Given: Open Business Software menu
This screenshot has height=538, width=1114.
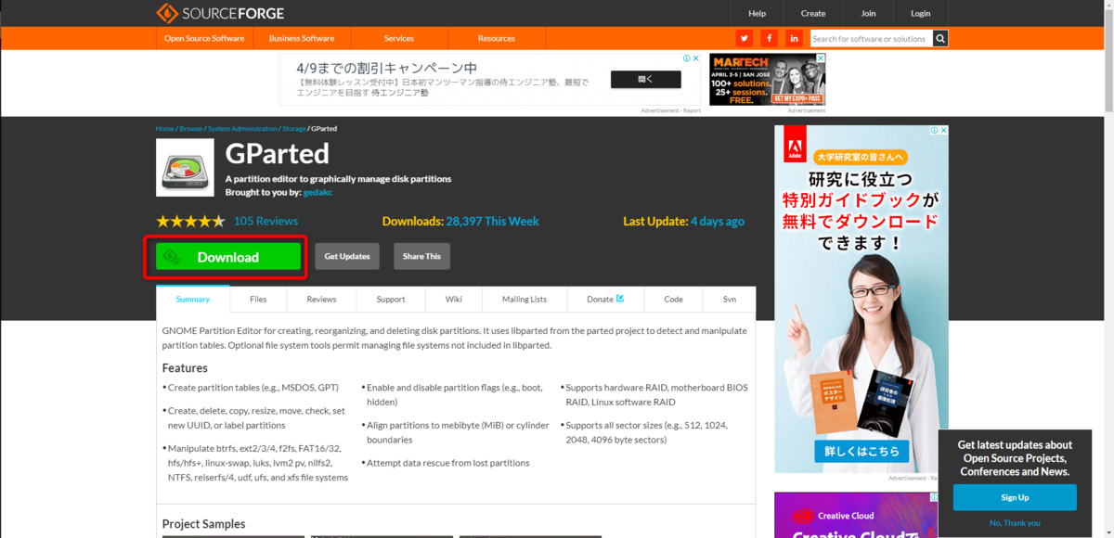Looking at the screenshot, I should pos(302,38).
